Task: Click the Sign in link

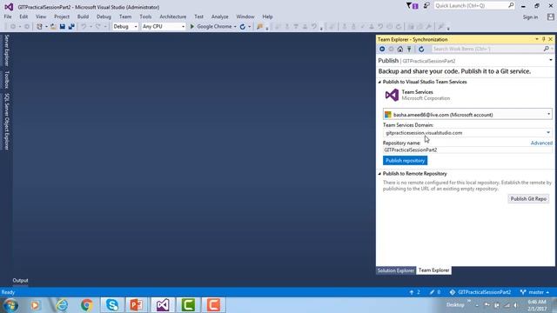Action: pos(530,17)
